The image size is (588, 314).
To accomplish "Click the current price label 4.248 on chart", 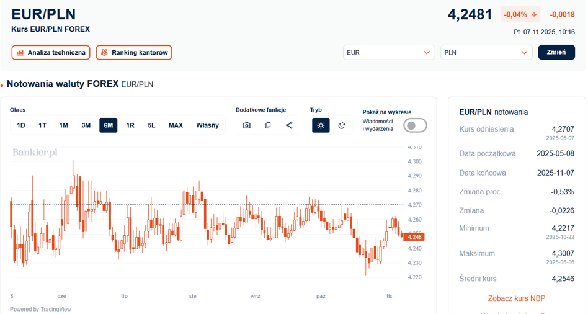I will point(414,236).
